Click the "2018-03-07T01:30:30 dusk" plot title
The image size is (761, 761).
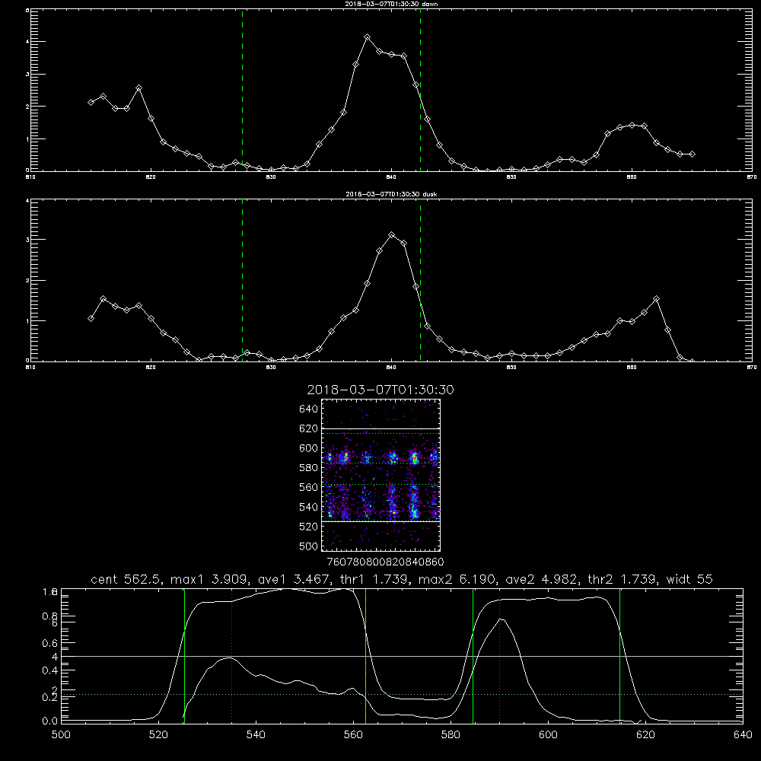[392, 194]
